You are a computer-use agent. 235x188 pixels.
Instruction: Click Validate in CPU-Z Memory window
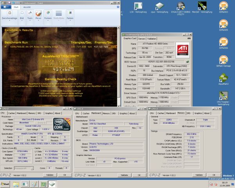[x=199, y=175]
